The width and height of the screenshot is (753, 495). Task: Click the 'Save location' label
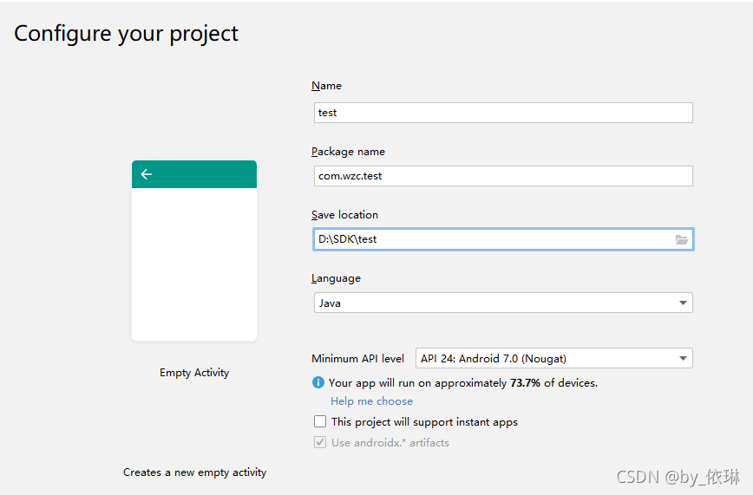[344, 215]
